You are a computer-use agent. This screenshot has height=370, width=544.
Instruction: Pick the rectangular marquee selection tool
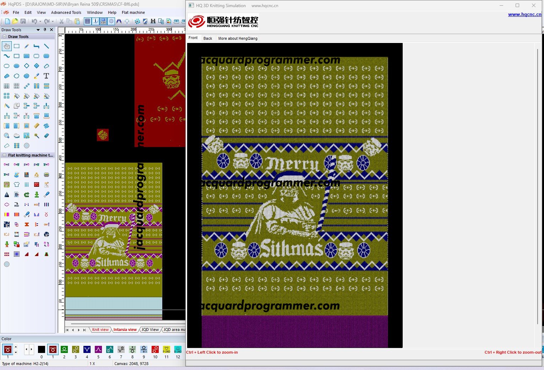(17, 46)
